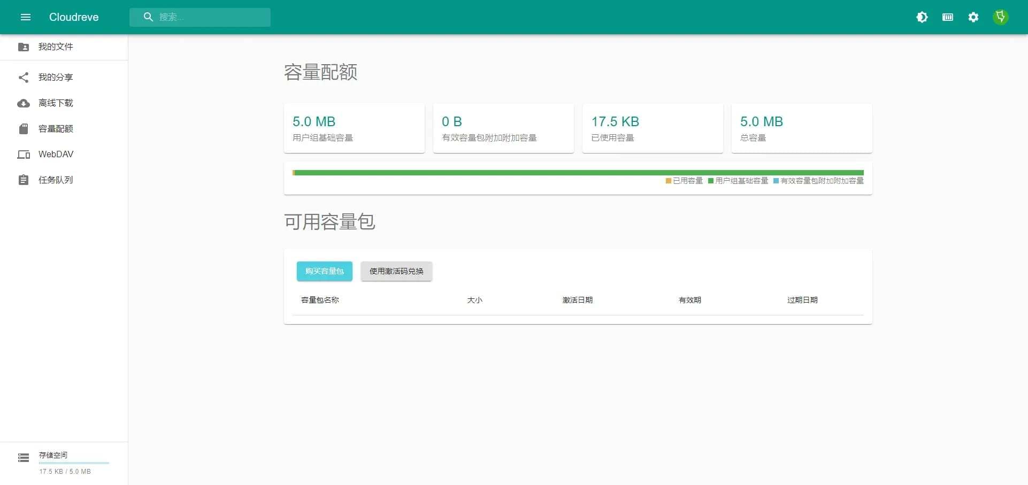Select 容量配额 in the sidebar
The height and width of the screenshot is (485, 1028).
(64, 129)
